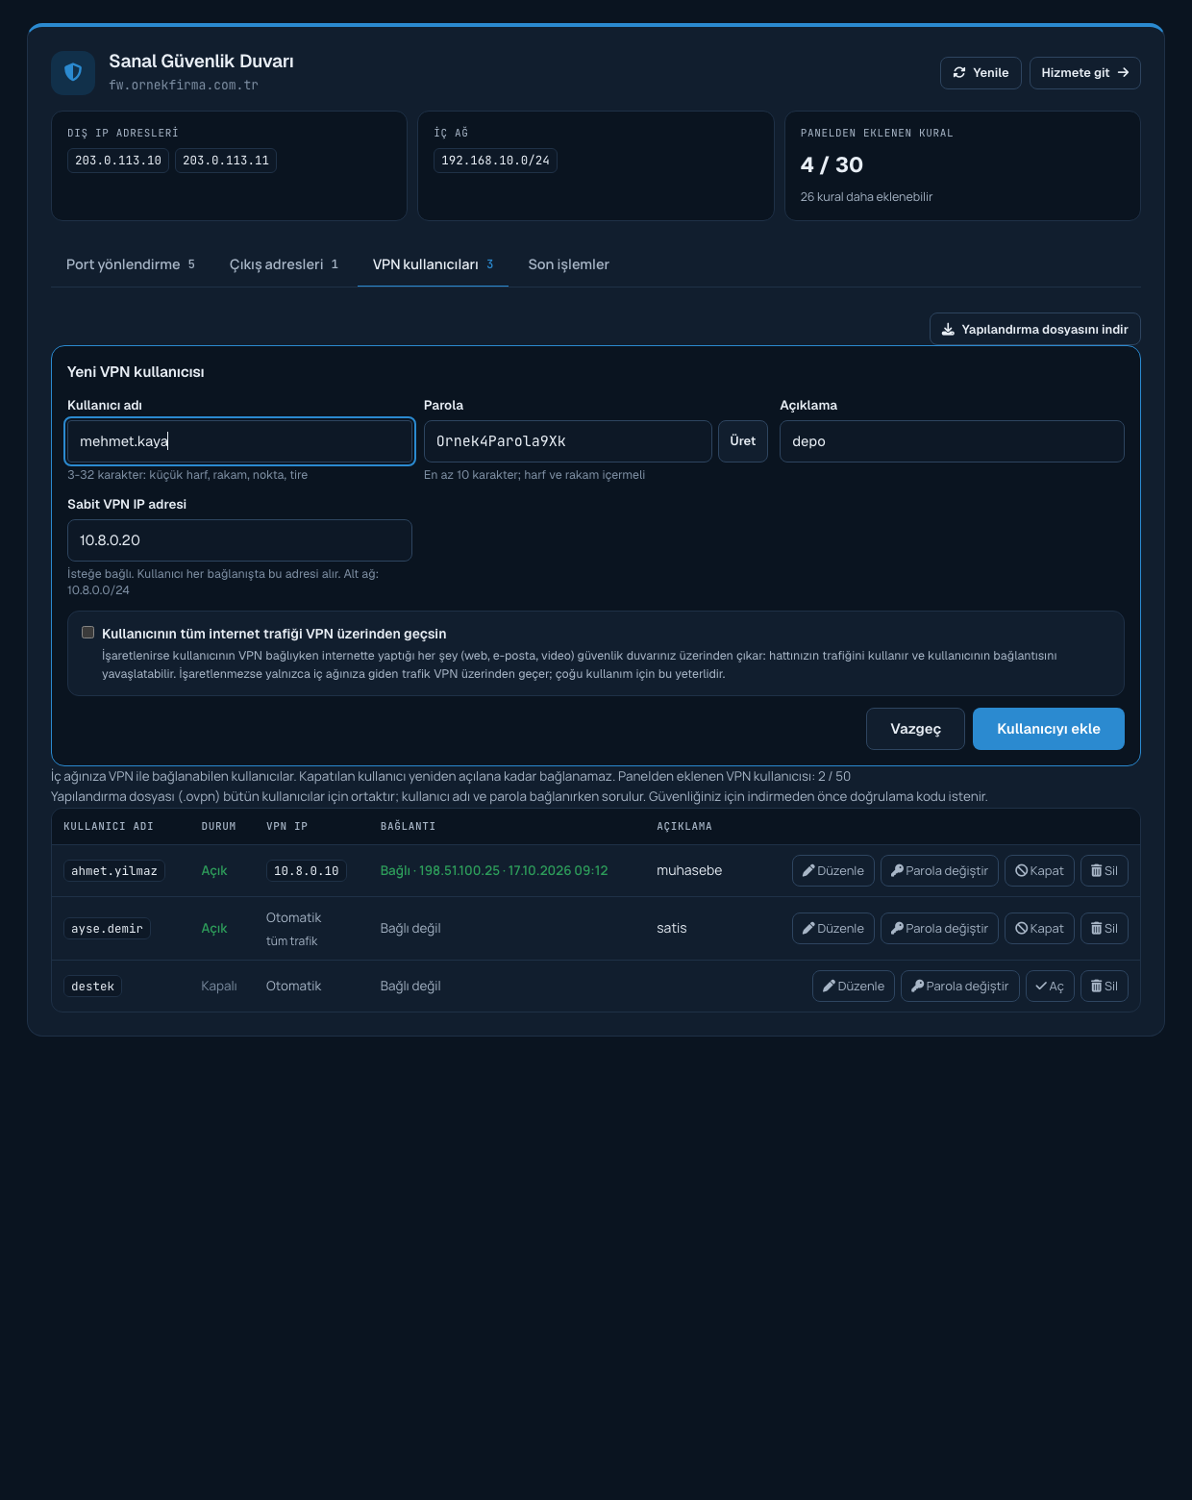
Task: Enable all internet traffic through VPN checkbox
Action: pos(88,633)
